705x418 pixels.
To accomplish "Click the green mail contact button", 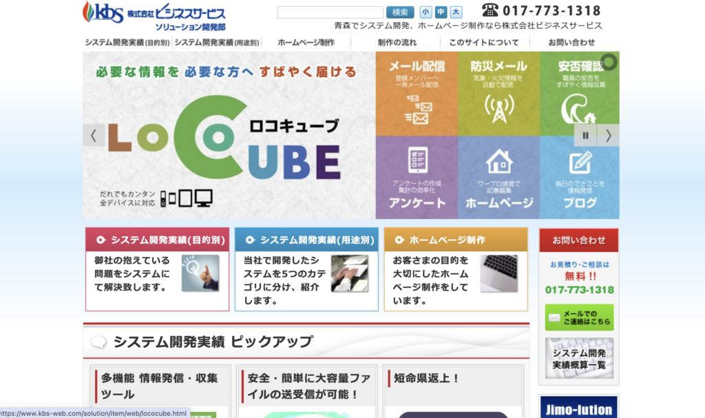I will 579,317.
